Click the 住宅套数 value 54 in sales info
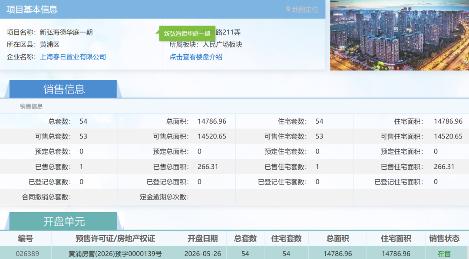The width and height of the screenshot is (469, 259). (320, 121)
